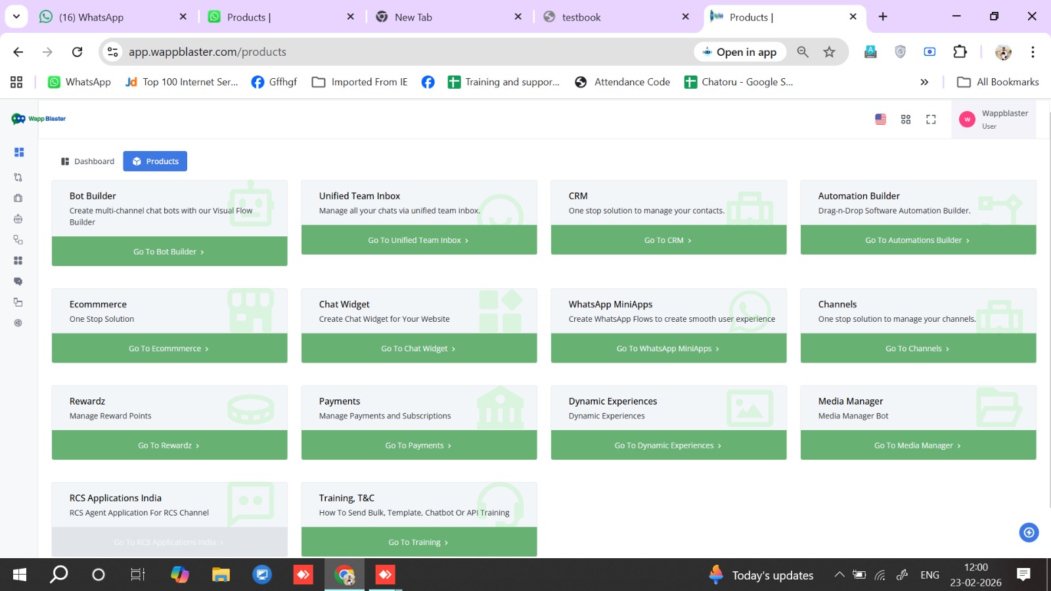Open the Chrome profile avatar
This screenshot has height=591, width=1051.
coord(1003,52)
